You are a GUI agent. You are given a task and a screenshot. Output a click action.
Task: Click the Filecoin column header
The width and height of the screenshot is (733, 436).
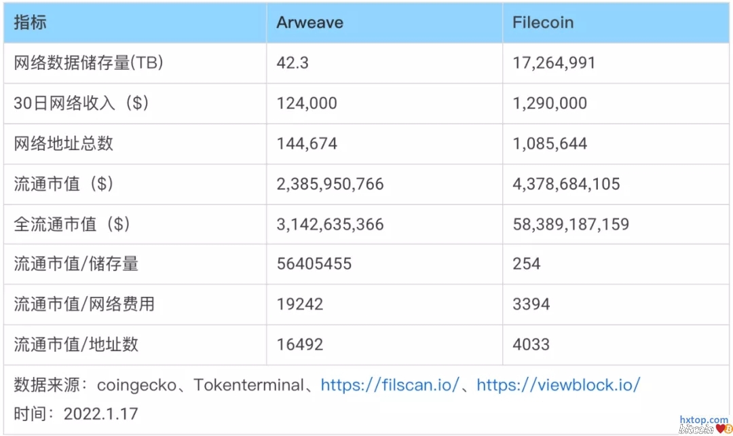point(543,22)
